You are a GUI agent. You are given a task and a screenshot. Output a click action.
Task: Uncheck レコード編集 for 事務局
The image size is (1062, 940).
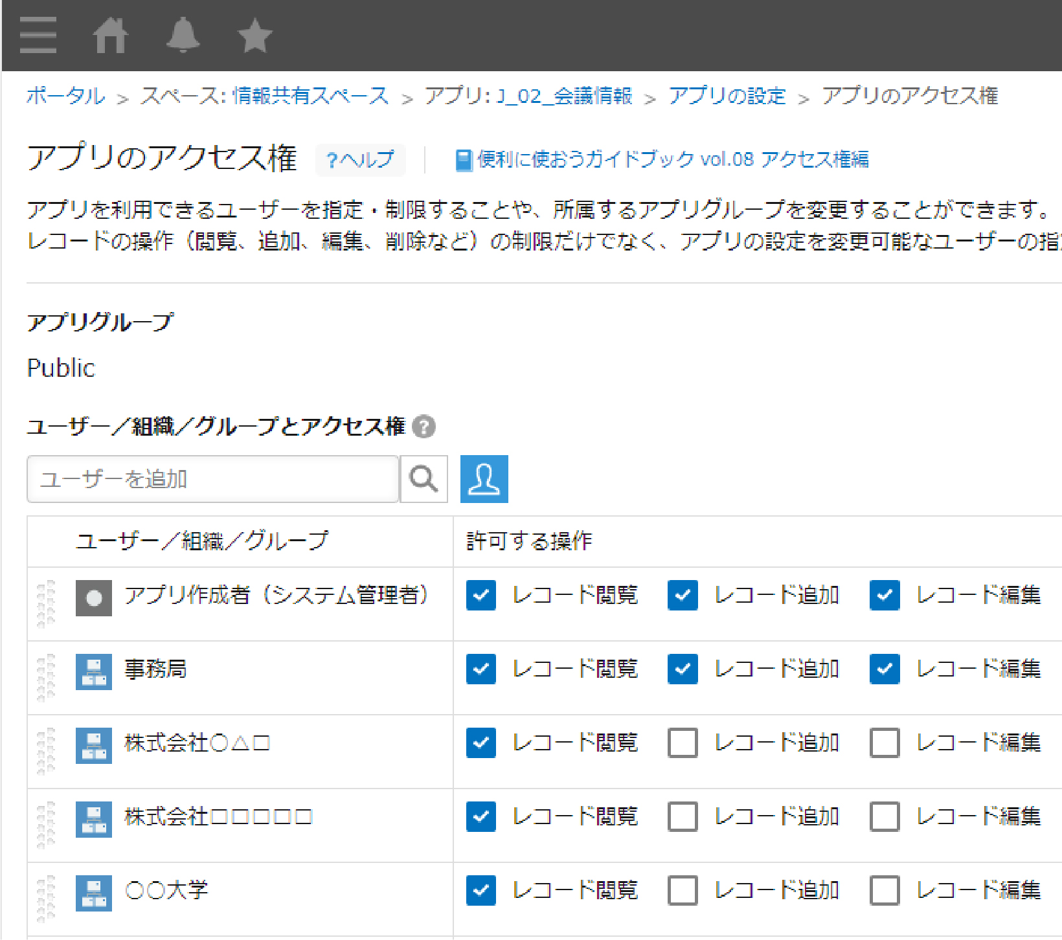885,669
